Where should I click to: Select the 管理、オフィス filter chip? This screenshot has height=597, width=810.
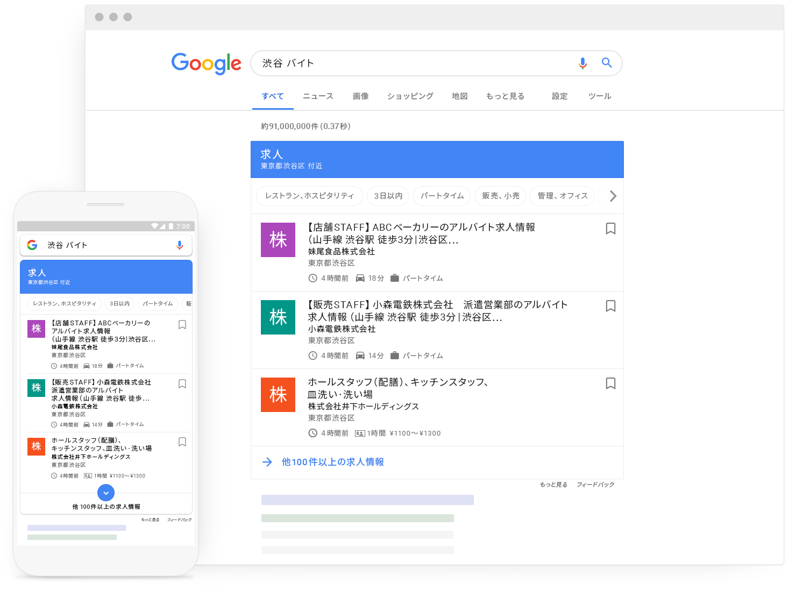tap(563, 196)
